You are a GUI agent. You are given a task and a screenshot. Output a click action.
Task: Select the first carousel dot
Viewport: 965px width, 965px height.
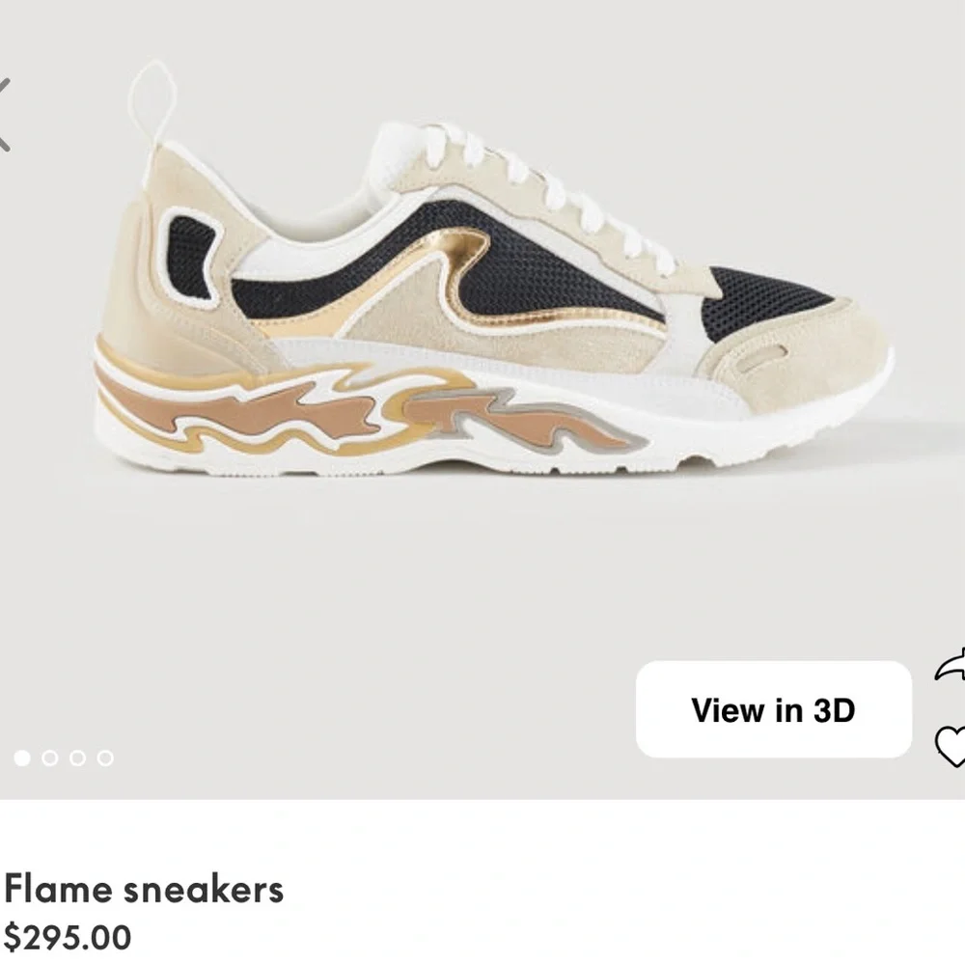pyautogui.click(x=22, y=758)
